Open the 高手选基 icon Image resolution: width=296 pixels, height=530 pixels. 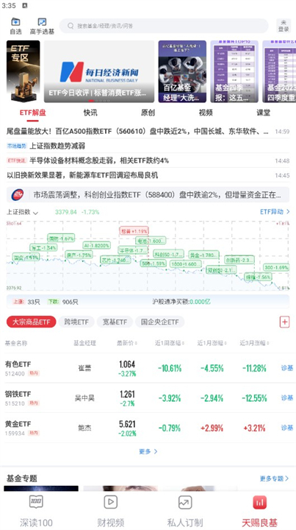click(42, 26)
